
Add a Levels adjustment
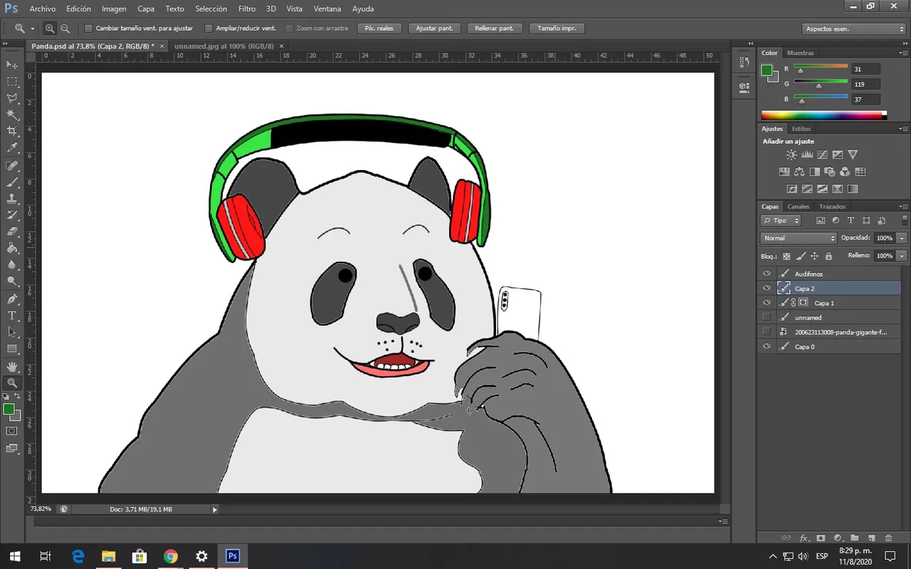tap(807, 154)
